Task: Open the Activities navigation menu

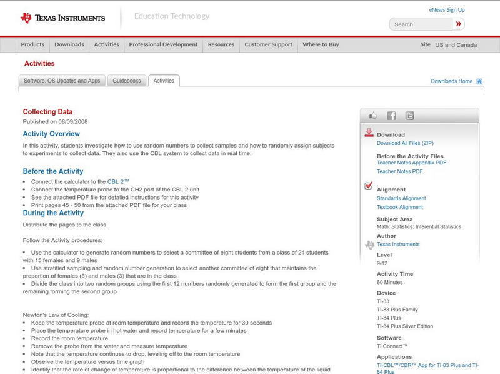Action: coord(106,44)
